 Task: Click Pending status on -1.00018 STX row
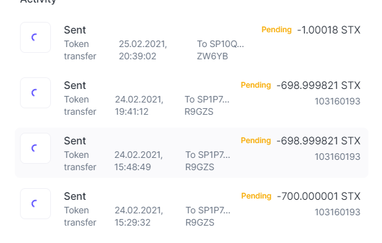[x=276, y=30]
